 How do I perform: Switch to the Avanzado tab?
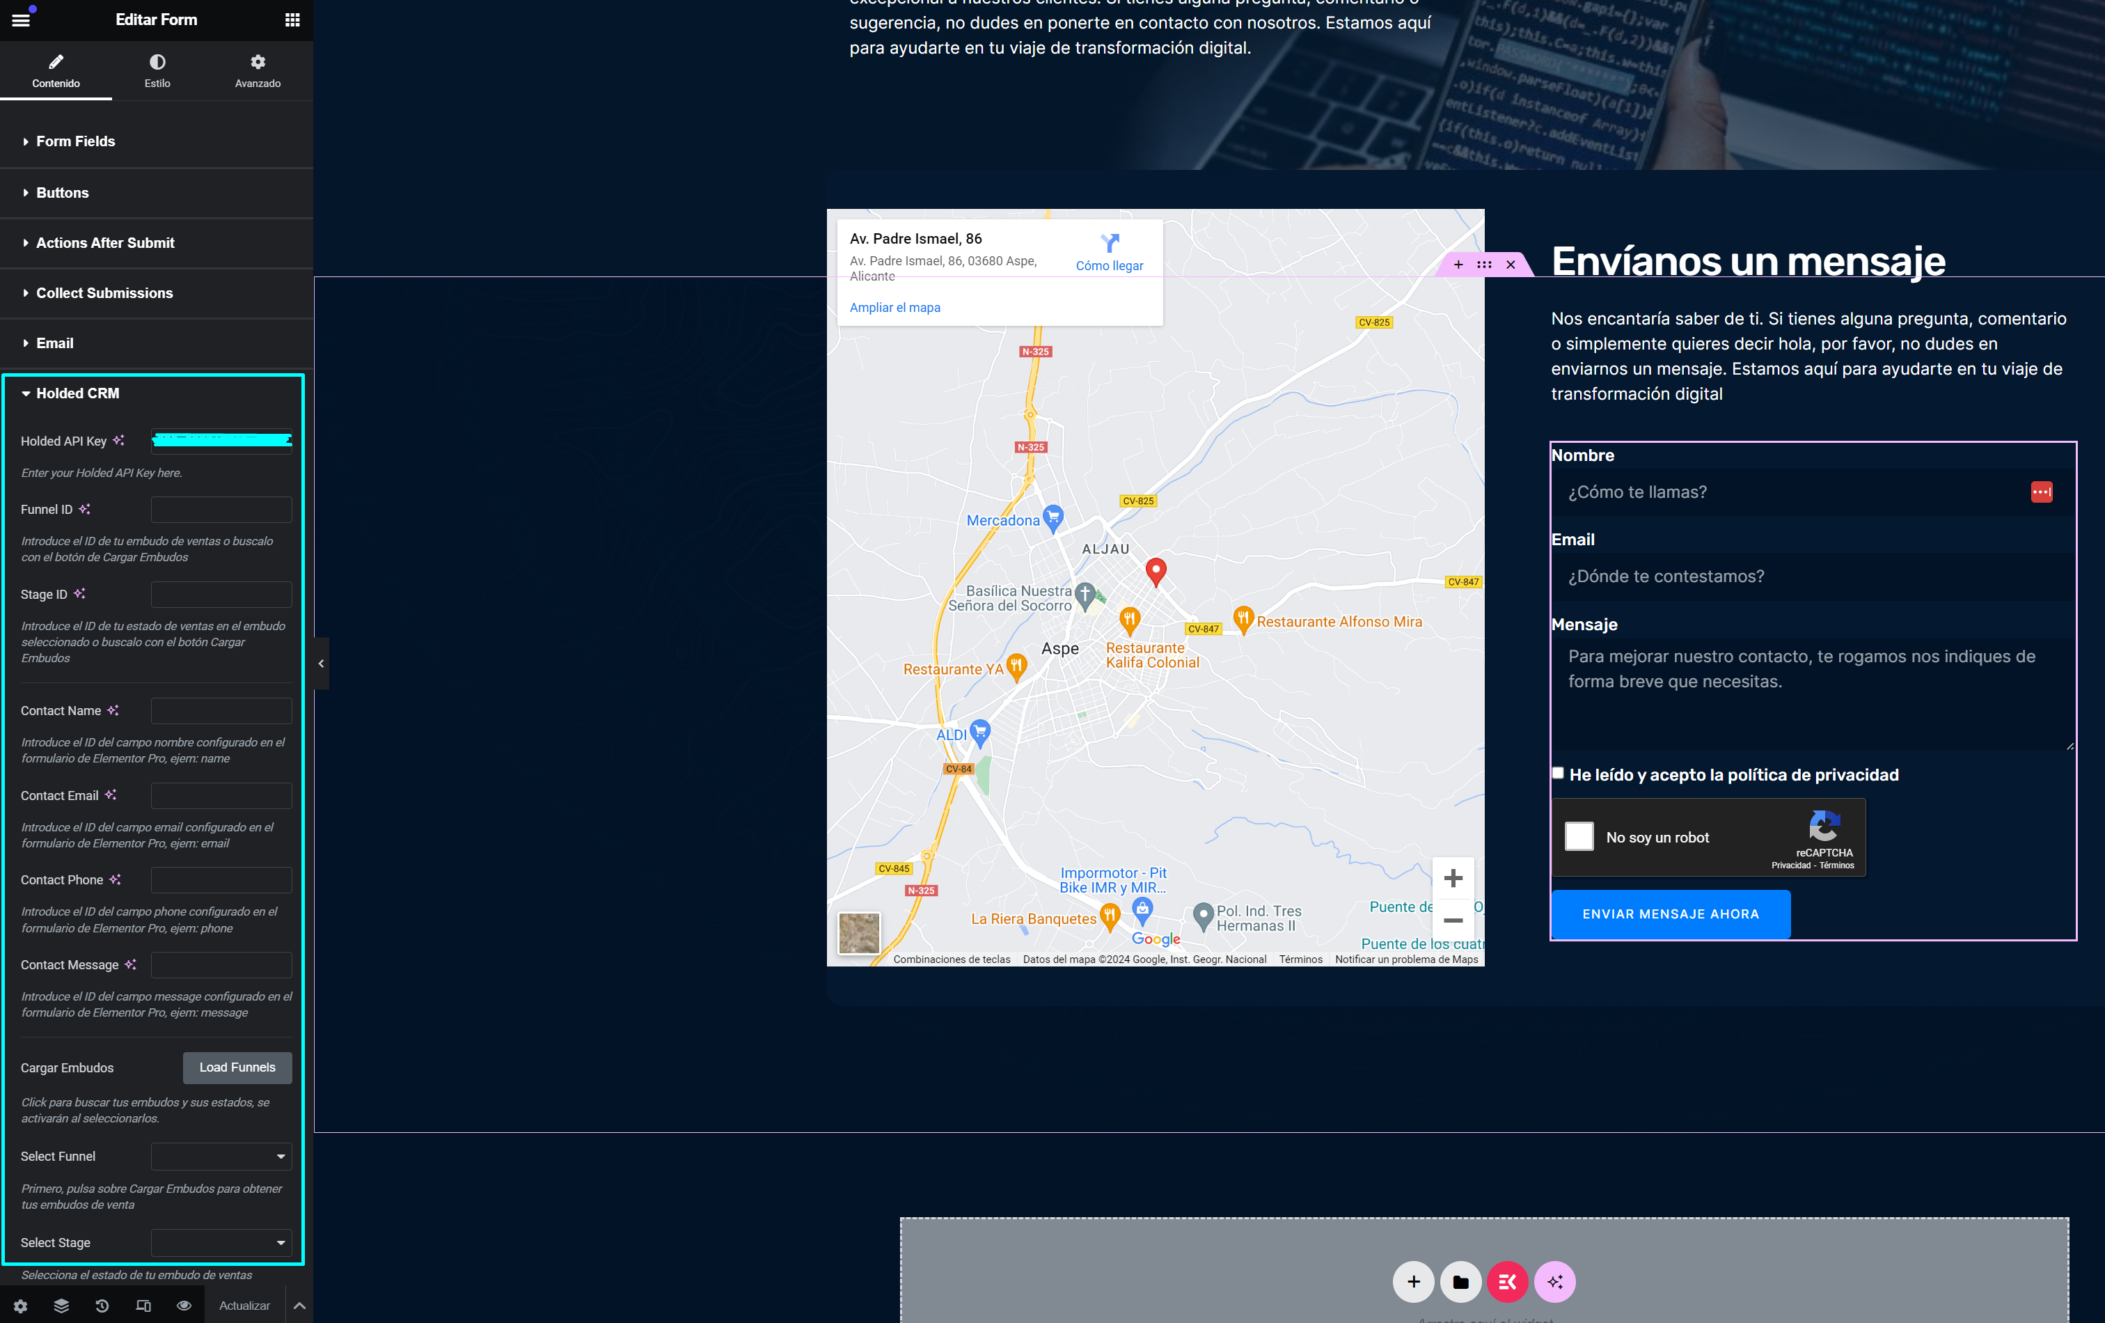tap(257, 70)
